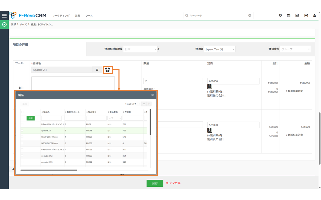321x200 pixels.
Task: Toggle select-all checkbox in product list header
Action: tap(22, 112)
